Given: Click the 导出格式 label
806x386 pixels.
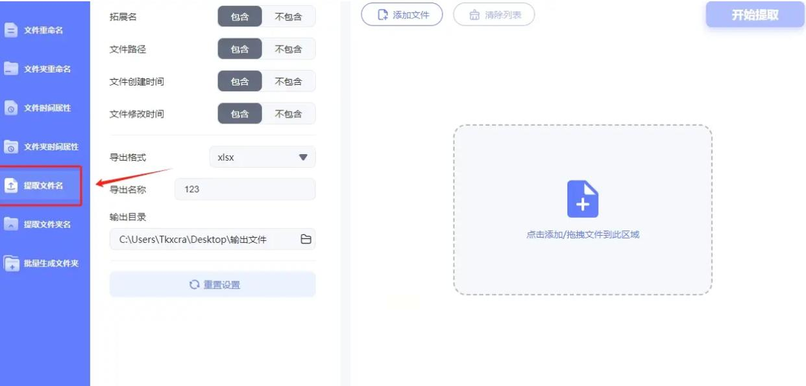Looking at the screenshot, I should [128, 157].
